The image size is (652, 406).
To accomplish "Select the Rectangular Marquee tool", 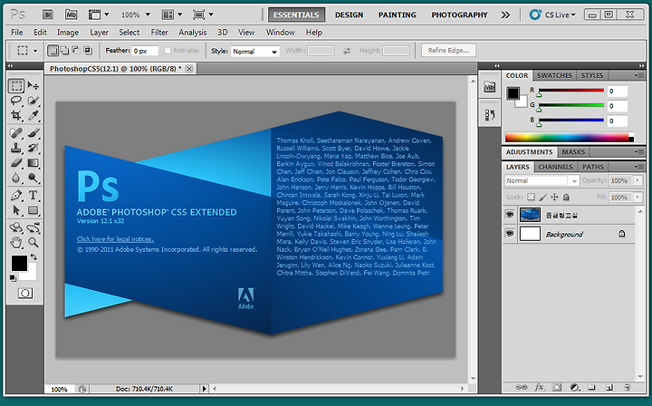I will click(16, 86).
